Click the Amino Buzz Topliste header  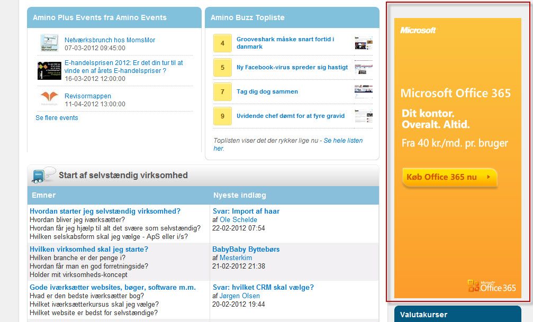(292, 17)
